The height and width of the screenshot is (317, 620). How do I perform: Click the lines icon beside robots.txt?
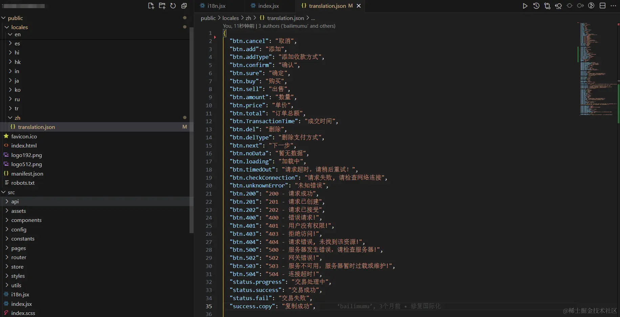(x=6, y=183)
